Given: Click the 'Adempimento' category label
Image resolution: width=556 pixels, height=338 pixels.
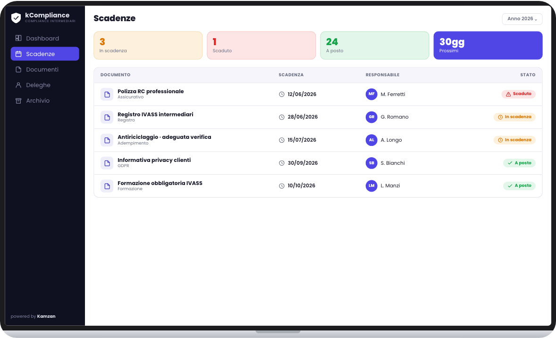Looking at the screenshot, I should pyautogui.click(x=133, y=143).
